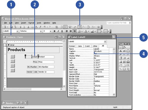Image resolution: width=148 pixels, height=110 pixels.
Task: Expand the Fill/Back Color dropdown arrow
Action: (82, 31)
